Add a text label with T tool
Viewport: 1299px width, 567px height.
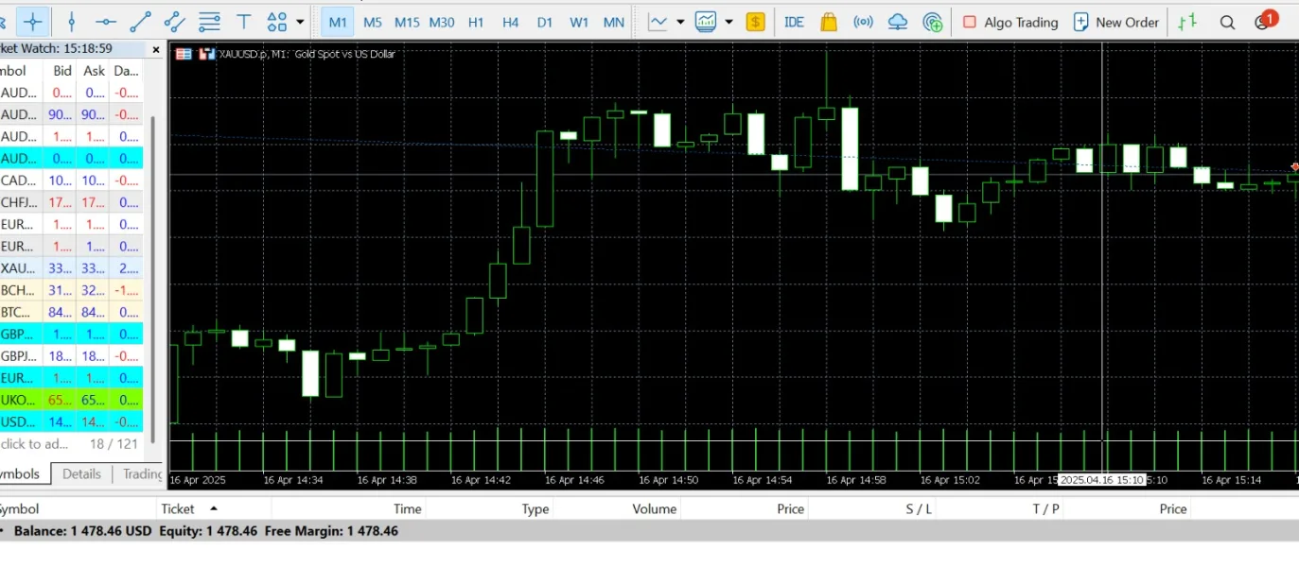243,22
